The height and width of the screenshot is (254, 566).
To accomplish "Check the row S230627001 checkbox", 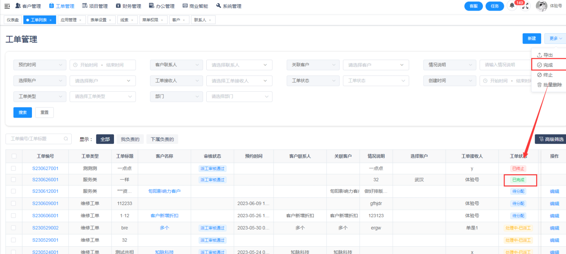I will (x=13, y=168).
